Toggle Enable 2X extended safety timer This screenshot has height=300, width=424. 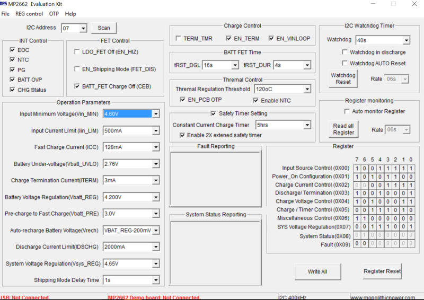tap(182, 135)
